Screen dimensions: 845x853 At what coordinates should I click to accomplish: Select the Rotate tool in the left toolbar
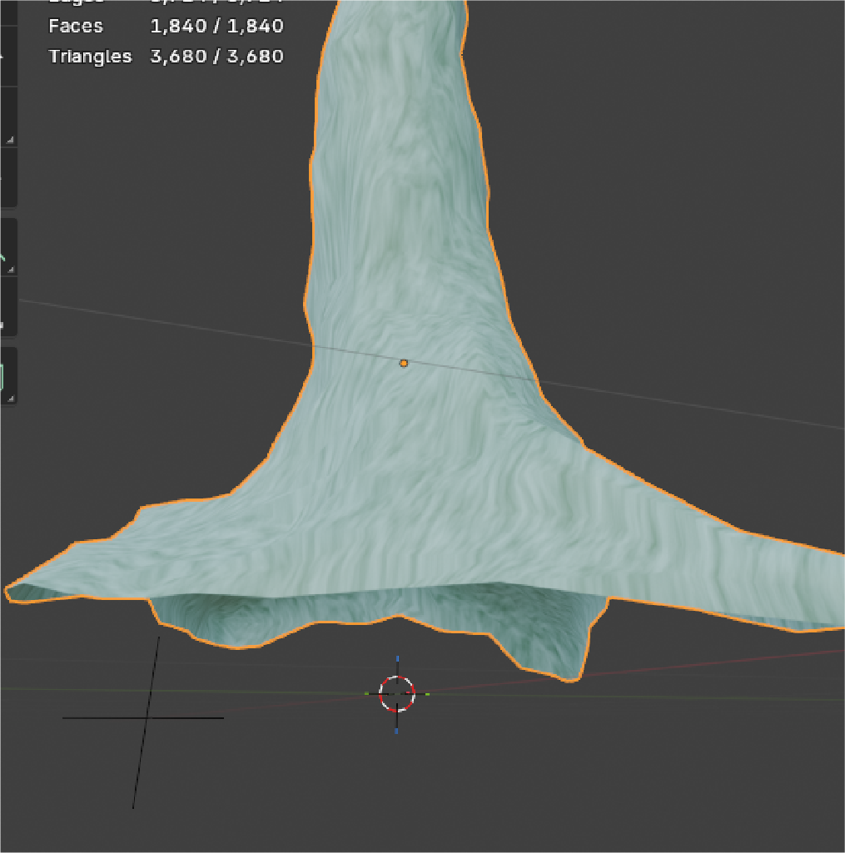7,56
